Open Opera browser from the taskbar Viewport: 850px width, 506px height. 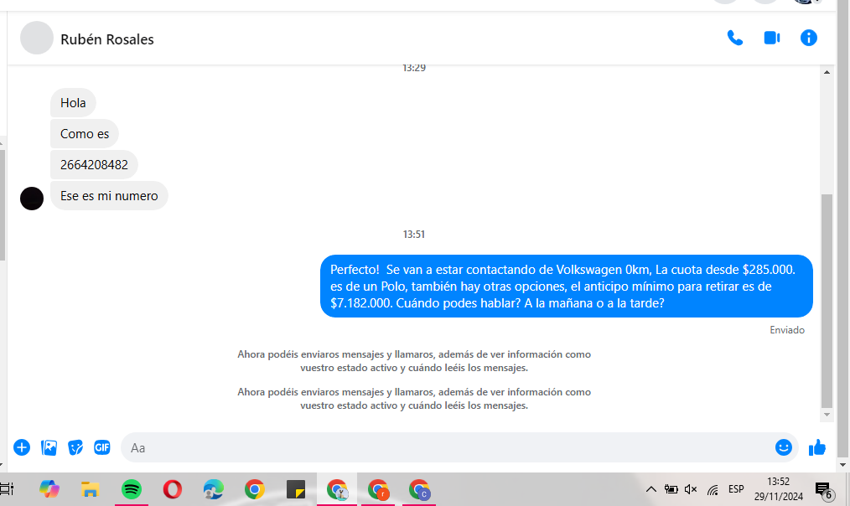coord(173,489)
